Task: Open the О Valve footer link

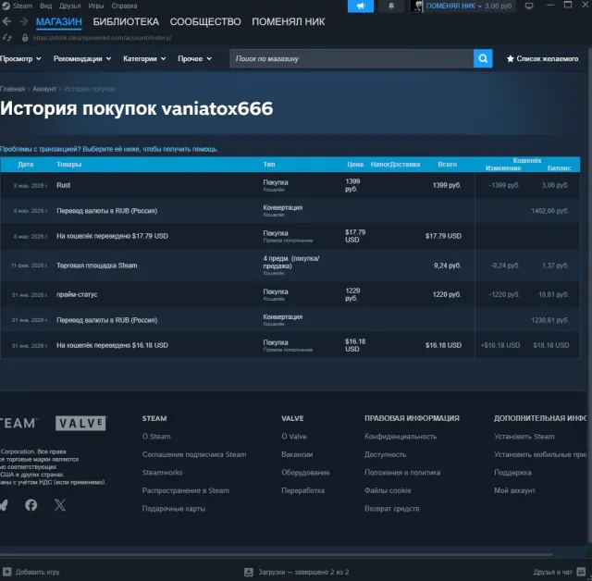Action: 294,437
